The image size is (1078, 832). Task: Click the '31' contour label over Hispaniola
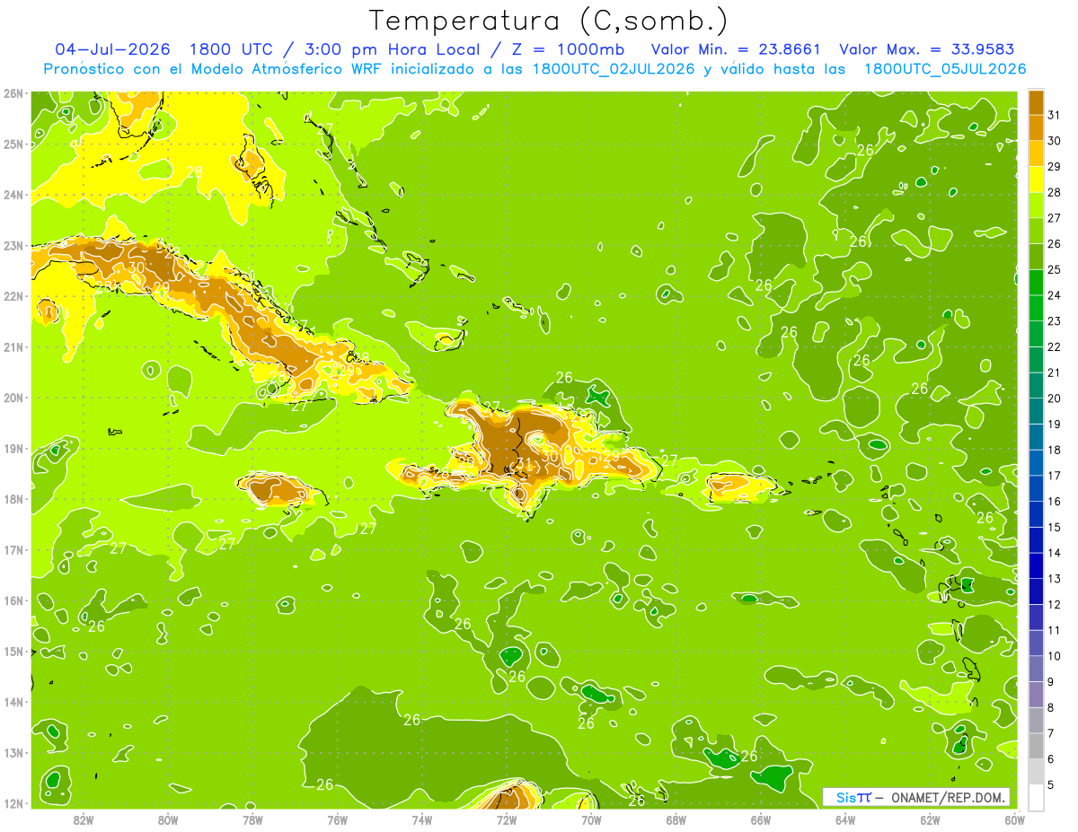click(x=525, y=465)
